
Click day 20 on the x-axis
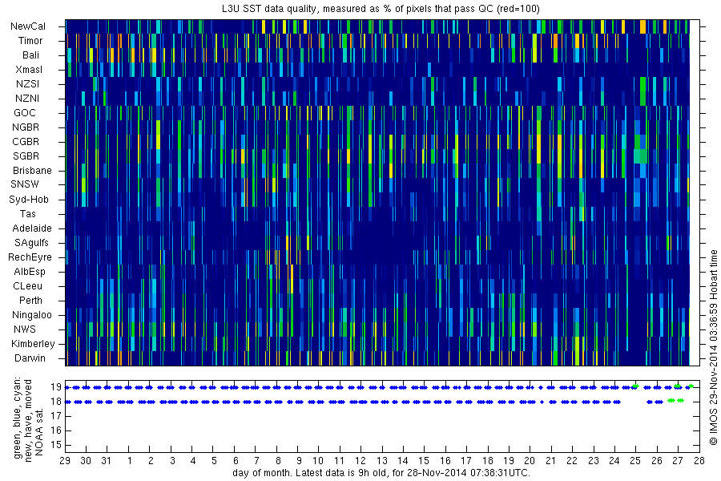coord(530,461)
